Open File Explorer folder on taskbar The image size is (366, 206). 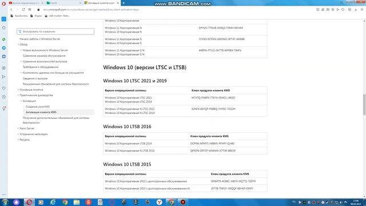click(x=77, y=202)
